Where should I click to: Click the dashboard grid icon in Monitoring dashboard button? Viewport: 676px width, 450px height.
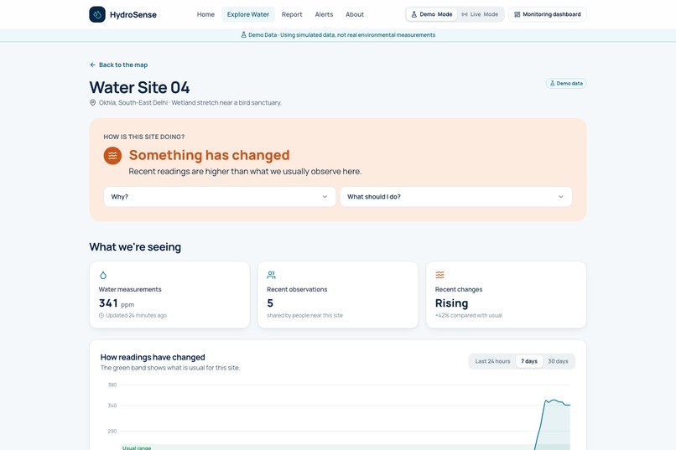pos(517,14)
